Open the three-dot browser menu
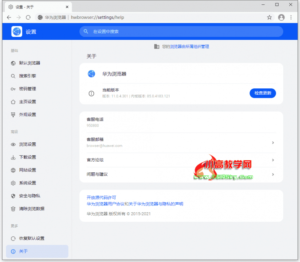The image size is (300, 262). pyautogui.click(x=291, y=18)
